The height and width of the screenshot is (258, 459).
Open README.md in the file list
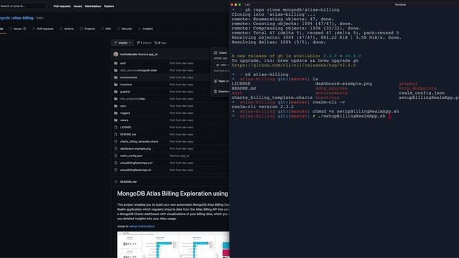[x=128, y=135]
